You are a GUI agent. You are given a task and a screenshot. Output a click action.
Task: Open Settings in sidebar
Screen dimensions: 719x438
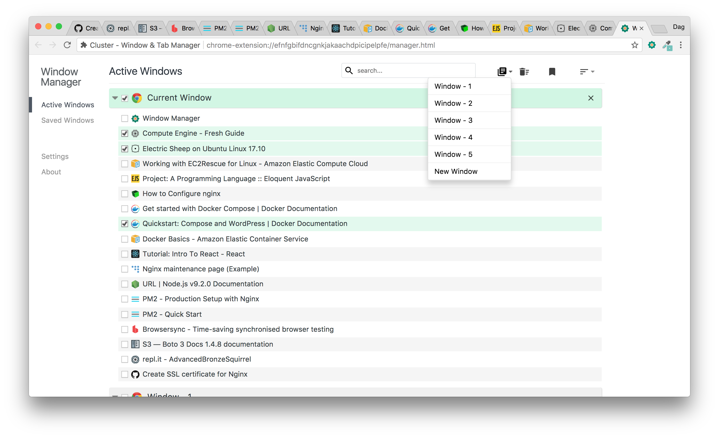(x=55, y=157)
